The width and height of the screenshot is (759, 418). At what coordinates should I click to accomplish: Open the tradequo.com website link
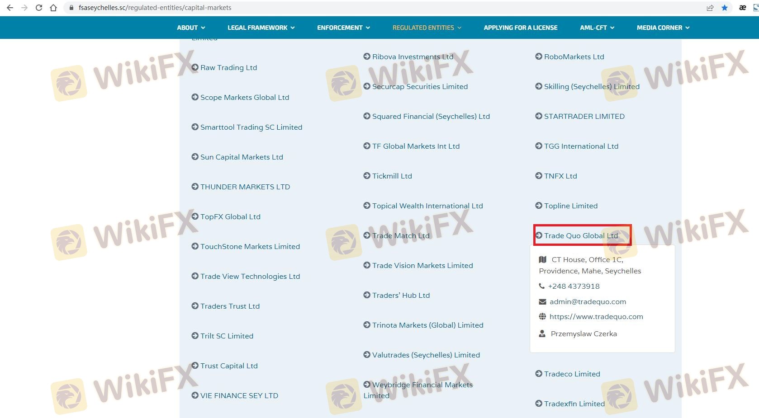tap(596, 317)
